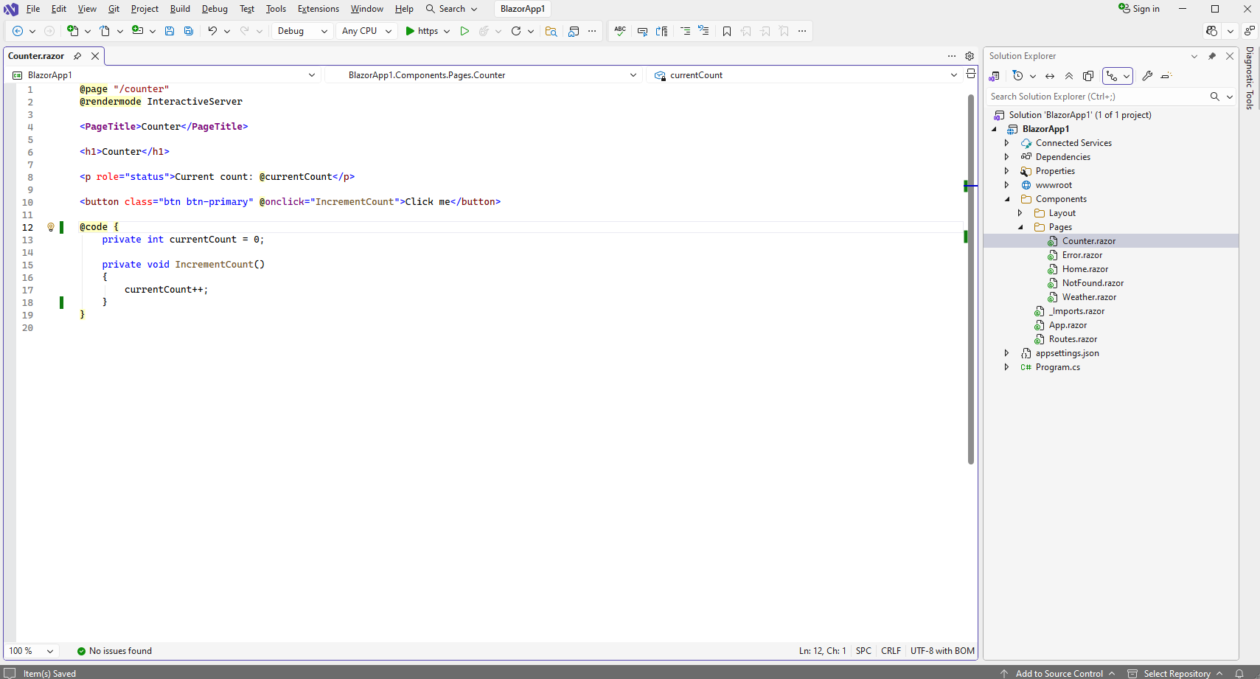Click Add to Source Control
The image size is (1260, 679).
pyautogui.click(x=1059, y=673)
